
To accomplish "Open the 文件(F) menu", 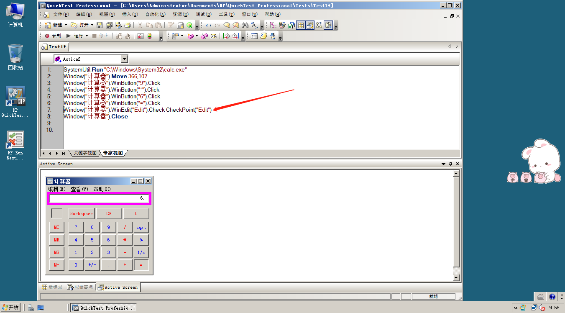I will tap(61, 15).
